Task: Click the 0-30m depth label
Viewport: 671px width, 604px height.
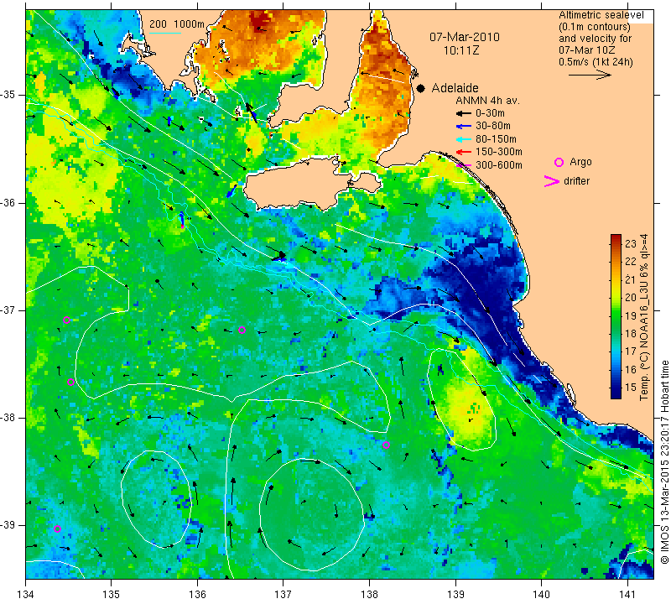Action: [490, 113]
